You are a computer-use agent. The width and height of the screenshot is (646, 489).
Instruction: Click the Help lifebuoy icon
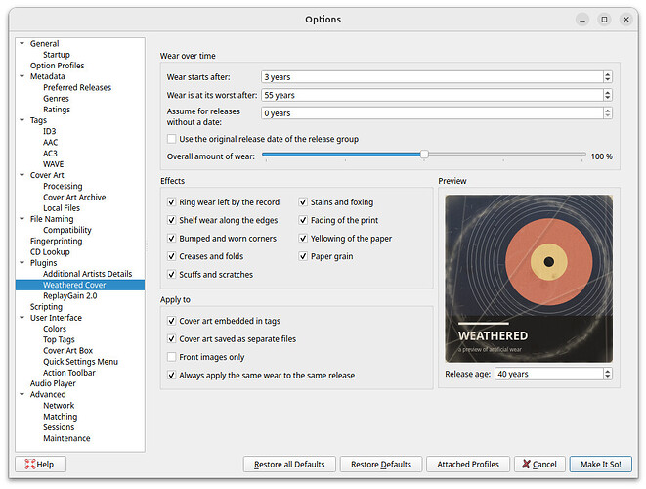pyautogui.click(x=29, y=464)
